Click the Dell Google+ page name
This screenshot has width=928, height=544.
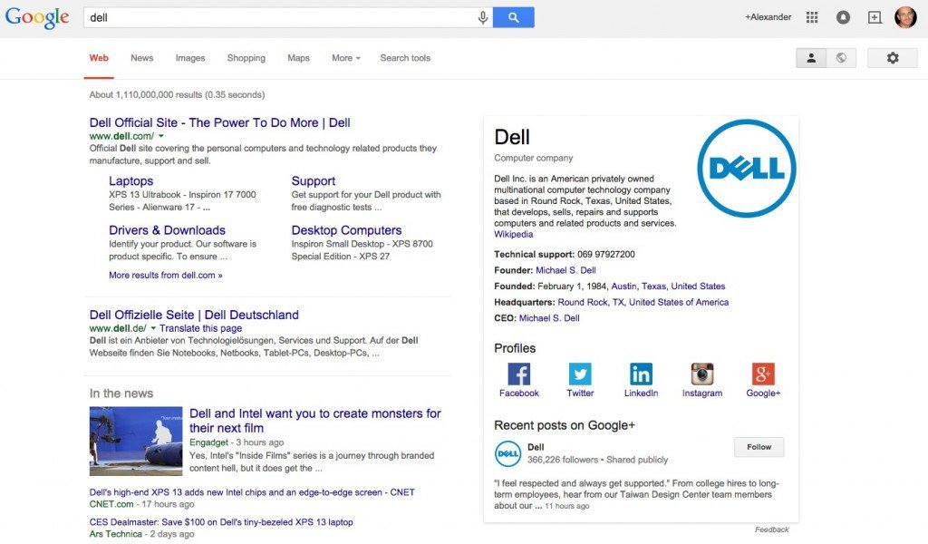pos(536,448)
